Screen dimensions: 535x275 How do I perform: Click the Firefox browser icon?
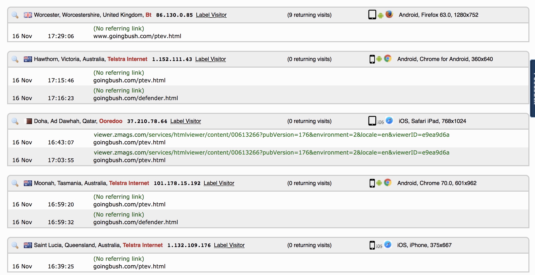click(x=389, y=14)
